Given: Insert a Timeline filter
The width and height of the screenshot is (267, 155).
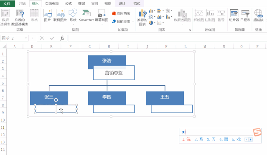Looking at the screenshot, I should point(245,15).
